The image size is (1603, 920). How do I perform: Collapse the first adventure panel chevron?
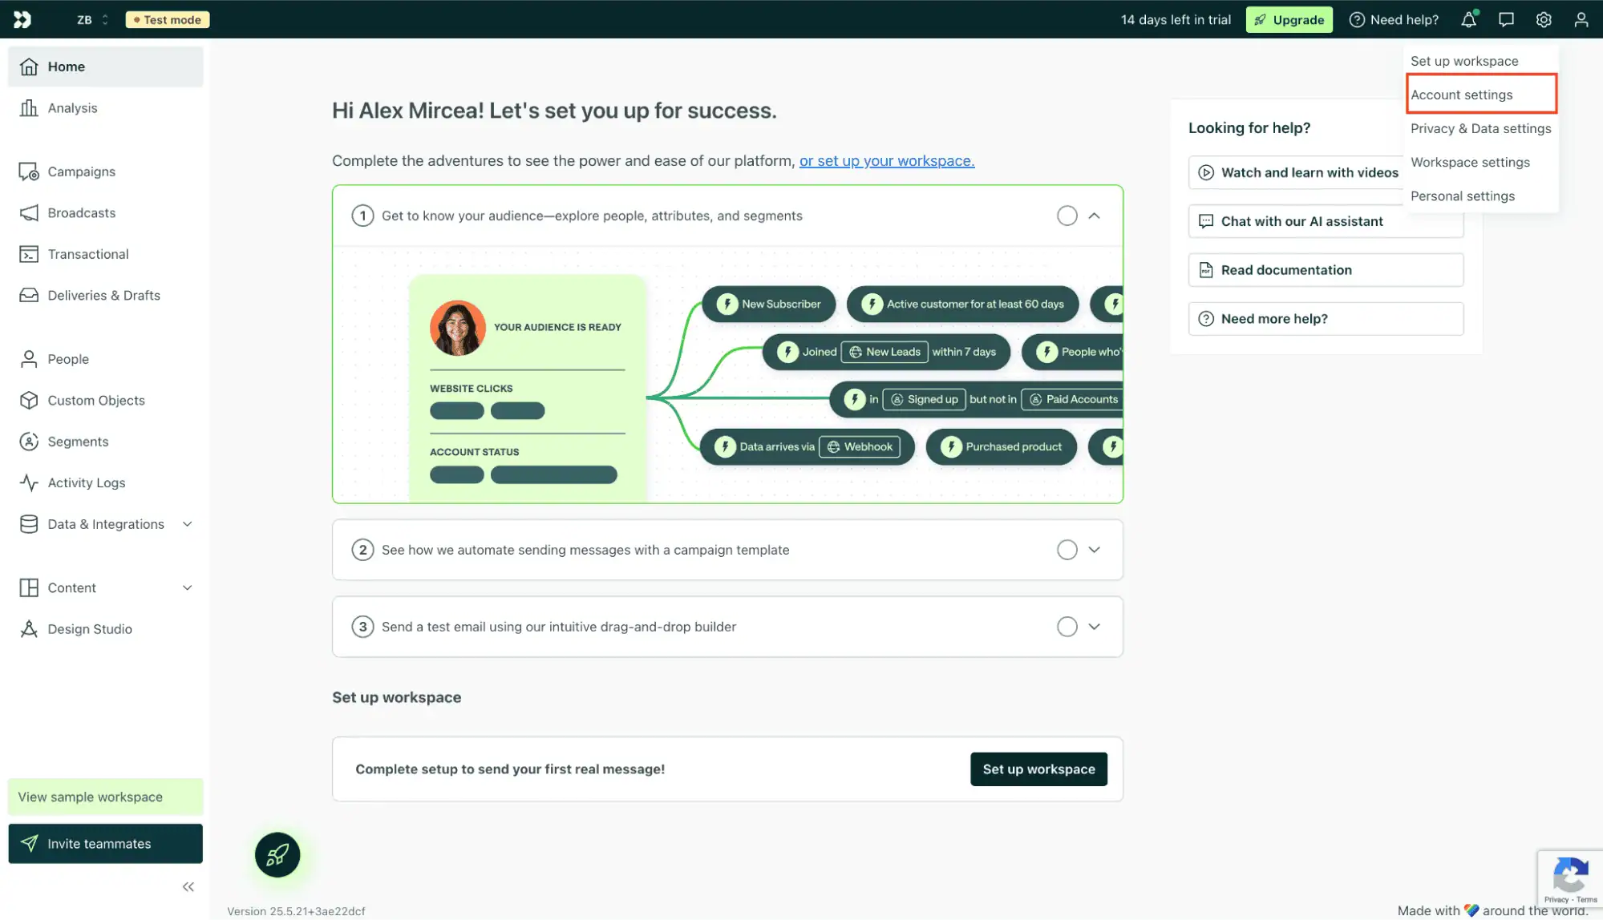(1094, 215)
